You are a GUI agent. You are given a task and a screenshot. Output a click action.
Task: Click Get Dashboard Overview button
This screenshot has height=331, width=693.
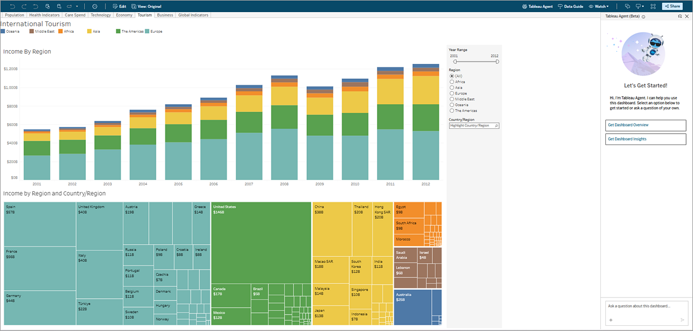coord(646,125)
